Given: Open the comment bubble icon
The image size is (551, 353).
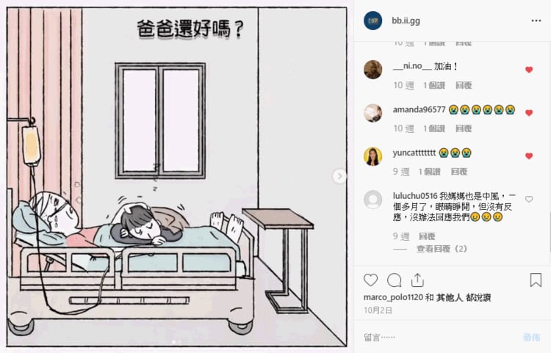Looking at the screenshot, I should pos(394,280).
